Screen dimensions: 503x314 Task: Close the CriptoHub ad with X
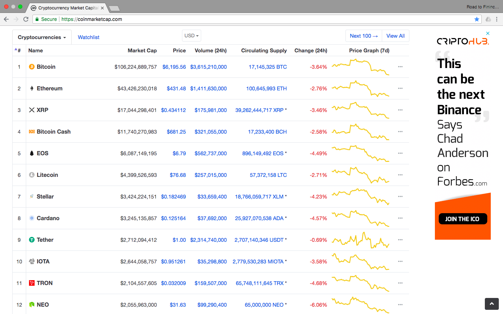pyautogui.click(x=488, y=33)
